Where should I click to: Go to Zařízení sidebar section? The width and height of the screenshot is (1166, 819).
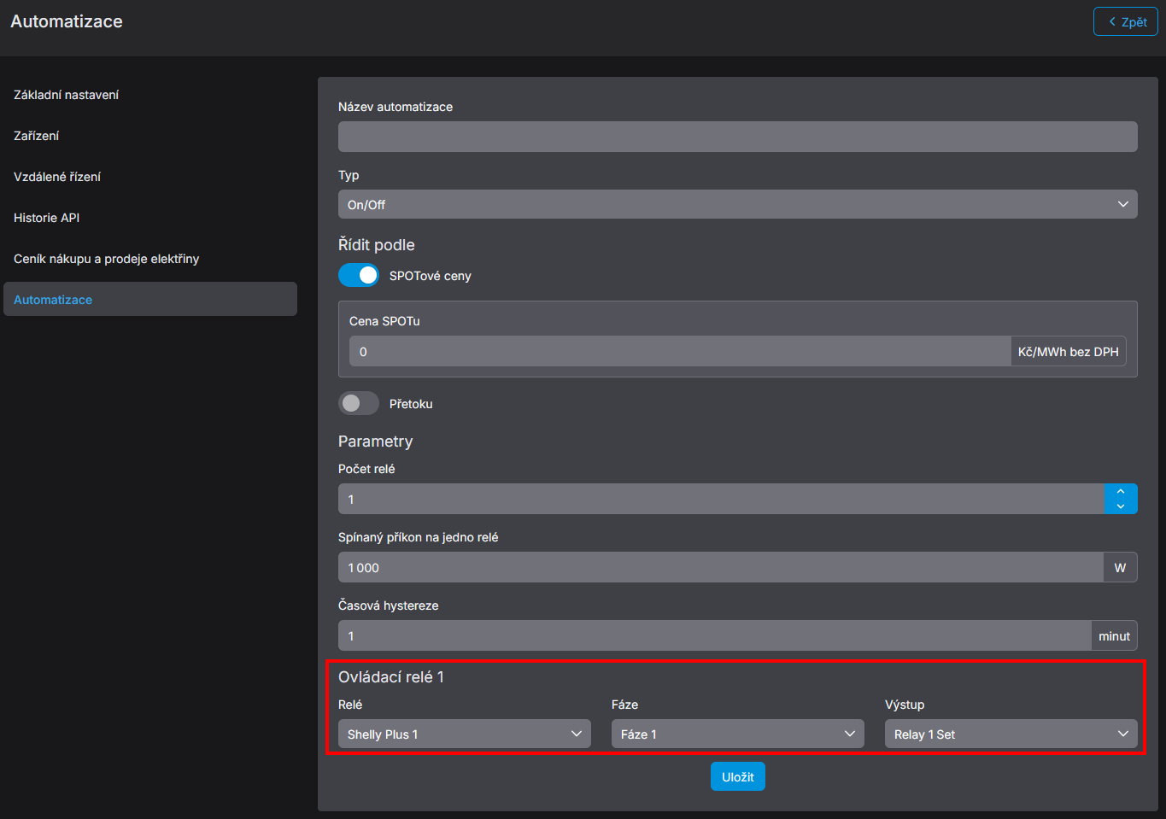[x=37, y=136]
